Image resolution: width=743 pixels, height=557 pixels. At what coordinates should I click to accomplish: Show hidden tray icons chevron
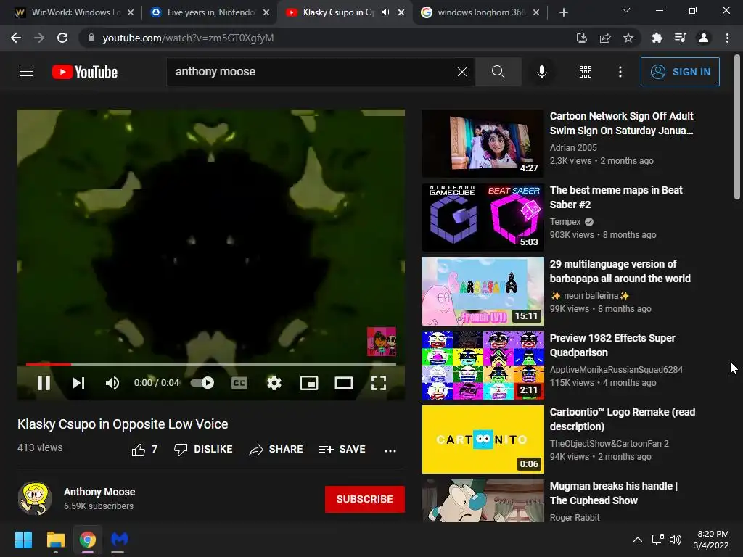pos(638,540)
